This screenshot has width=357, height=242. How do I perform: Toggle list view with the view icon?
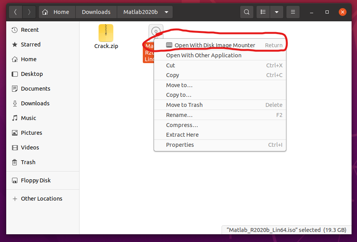point(263,12)
